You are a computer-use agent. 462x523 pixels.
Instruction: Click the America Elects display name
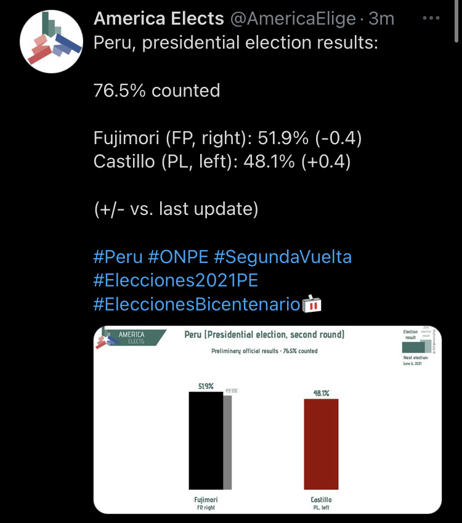coord(158,18)
